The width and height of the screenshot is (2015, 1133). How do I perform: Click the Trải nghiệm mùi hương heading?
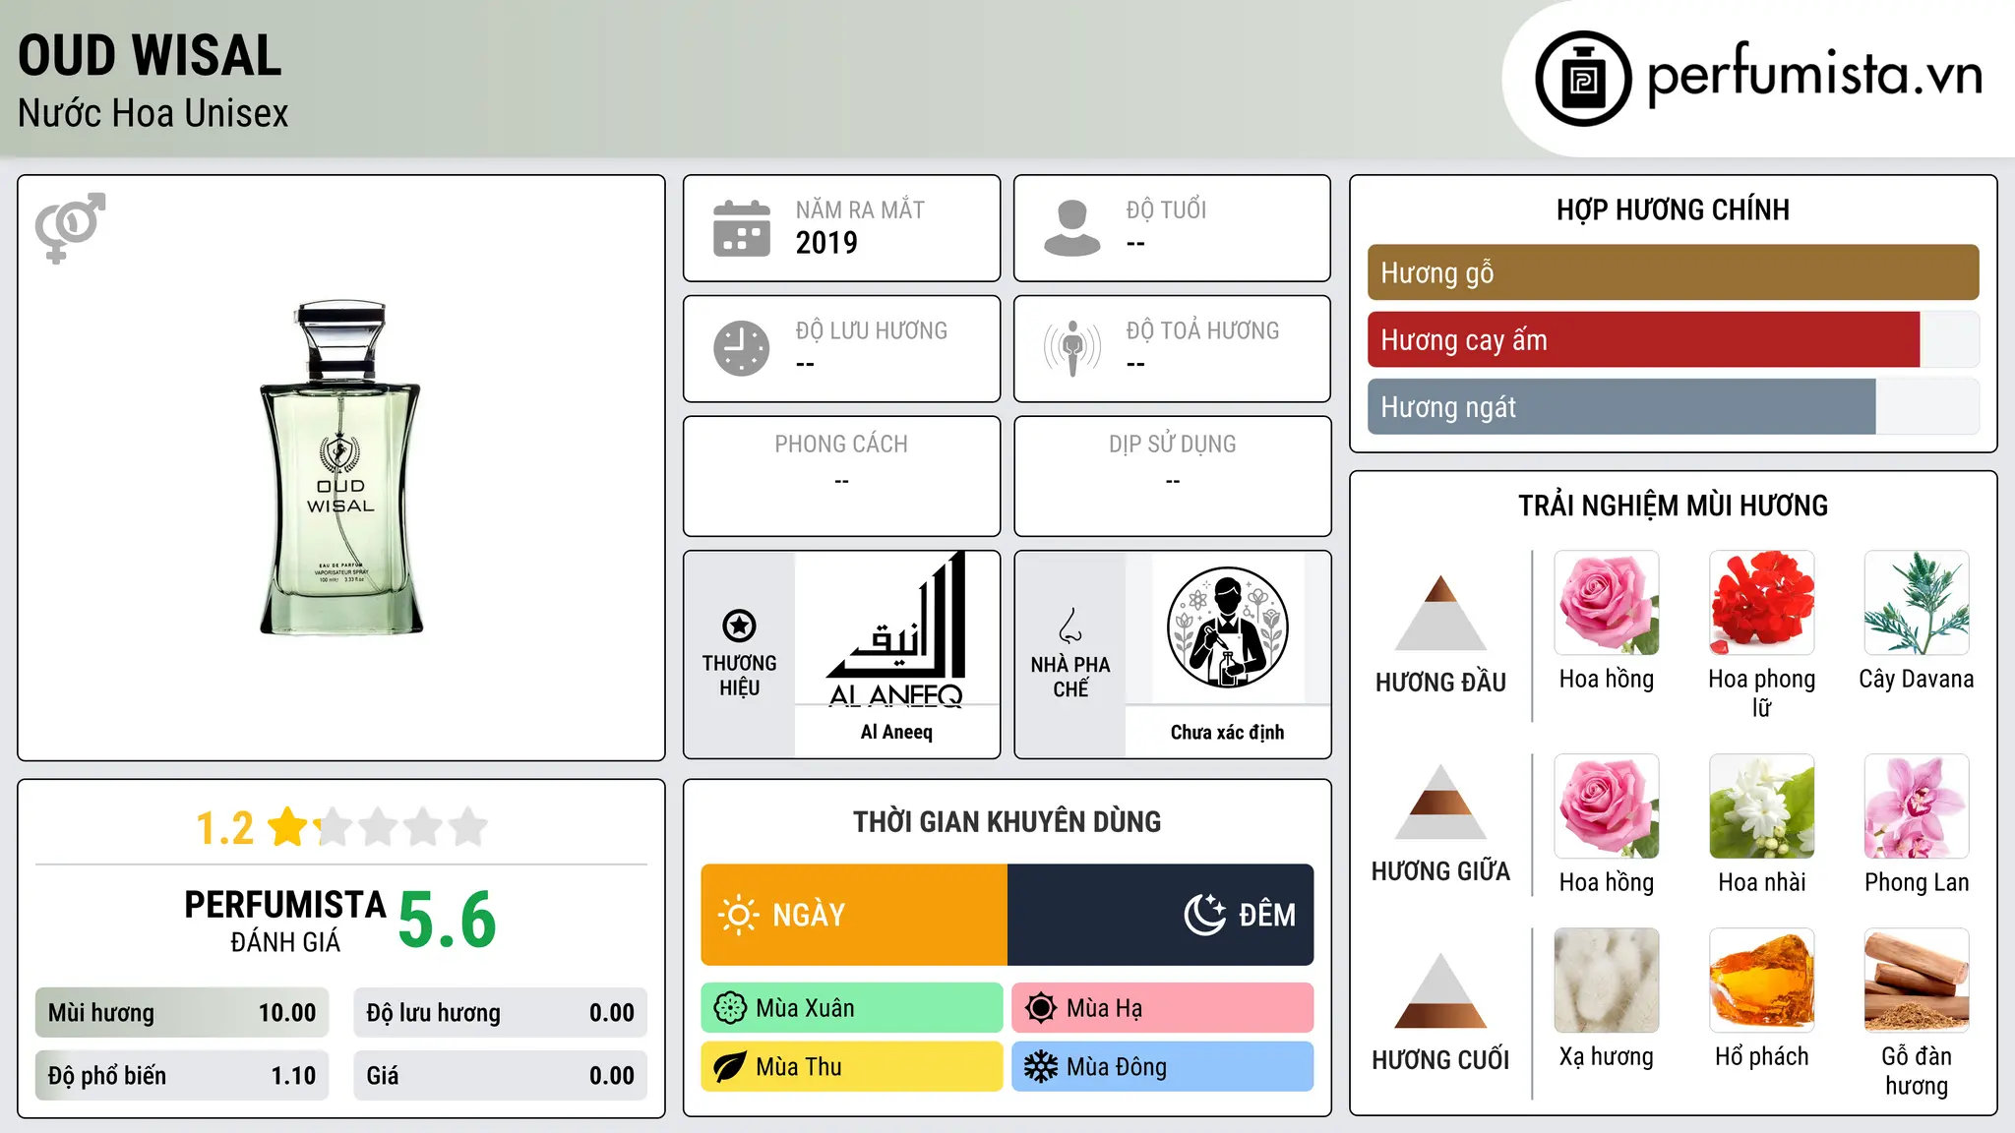[x=1674, y=506]
